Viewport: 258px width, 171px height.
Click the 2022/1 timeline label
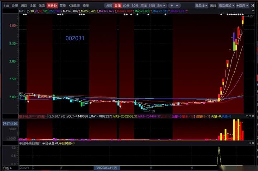24,168
